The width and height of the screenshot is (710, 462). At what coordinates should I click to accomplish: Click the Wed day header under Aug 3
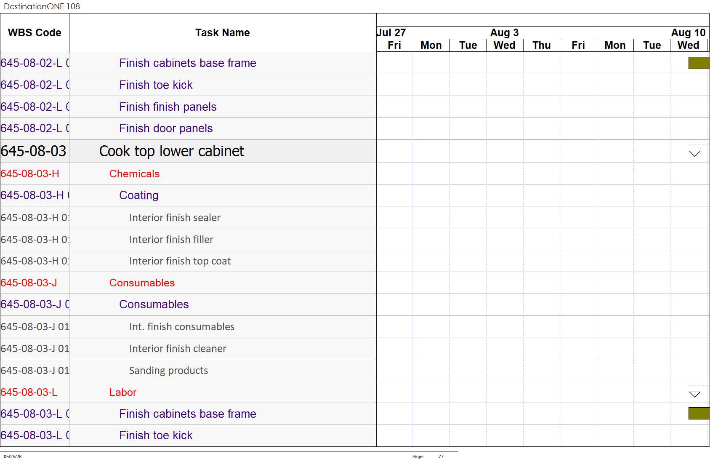(505, 45)
